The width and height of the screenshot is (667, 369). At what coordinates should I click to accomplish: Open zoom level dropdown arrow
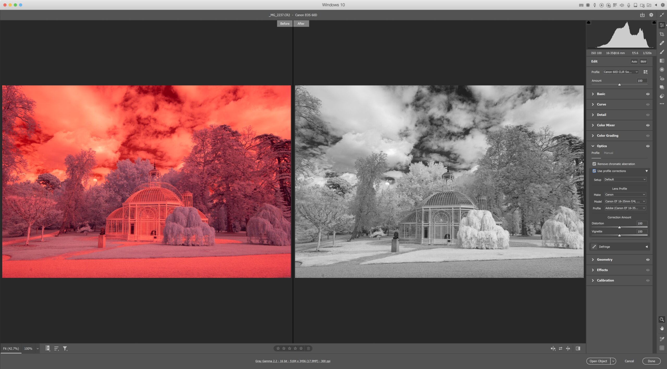click(x=38, y=349)
